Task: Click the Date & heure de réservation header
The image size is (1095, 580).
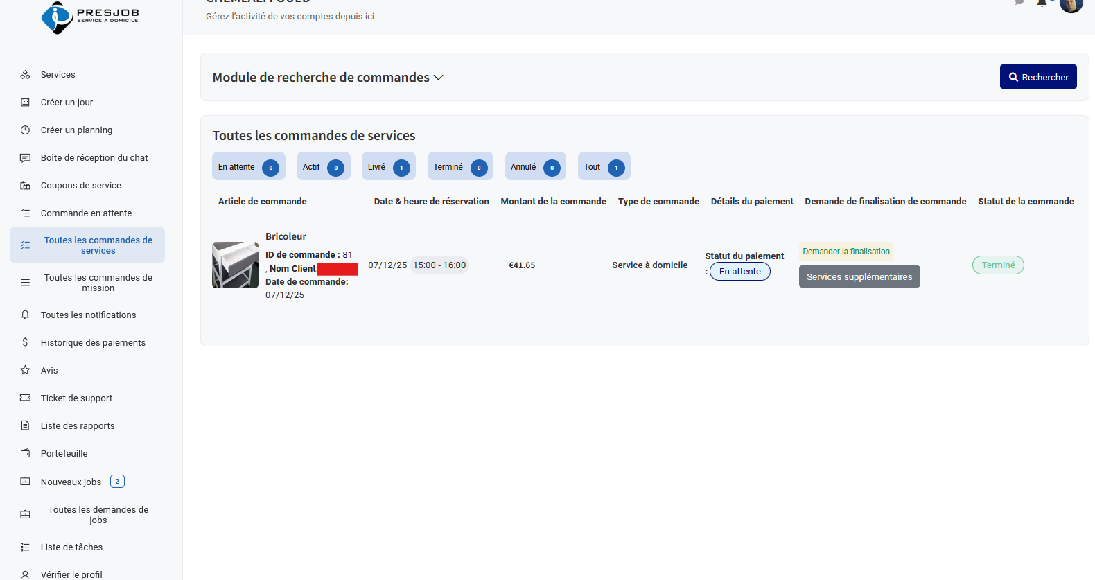Action: (x=432, y=202)
